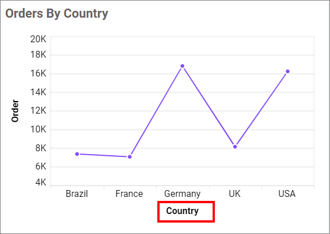Click the line segment between France and Germany
The image size is (330, 234).
pos(156,111)
